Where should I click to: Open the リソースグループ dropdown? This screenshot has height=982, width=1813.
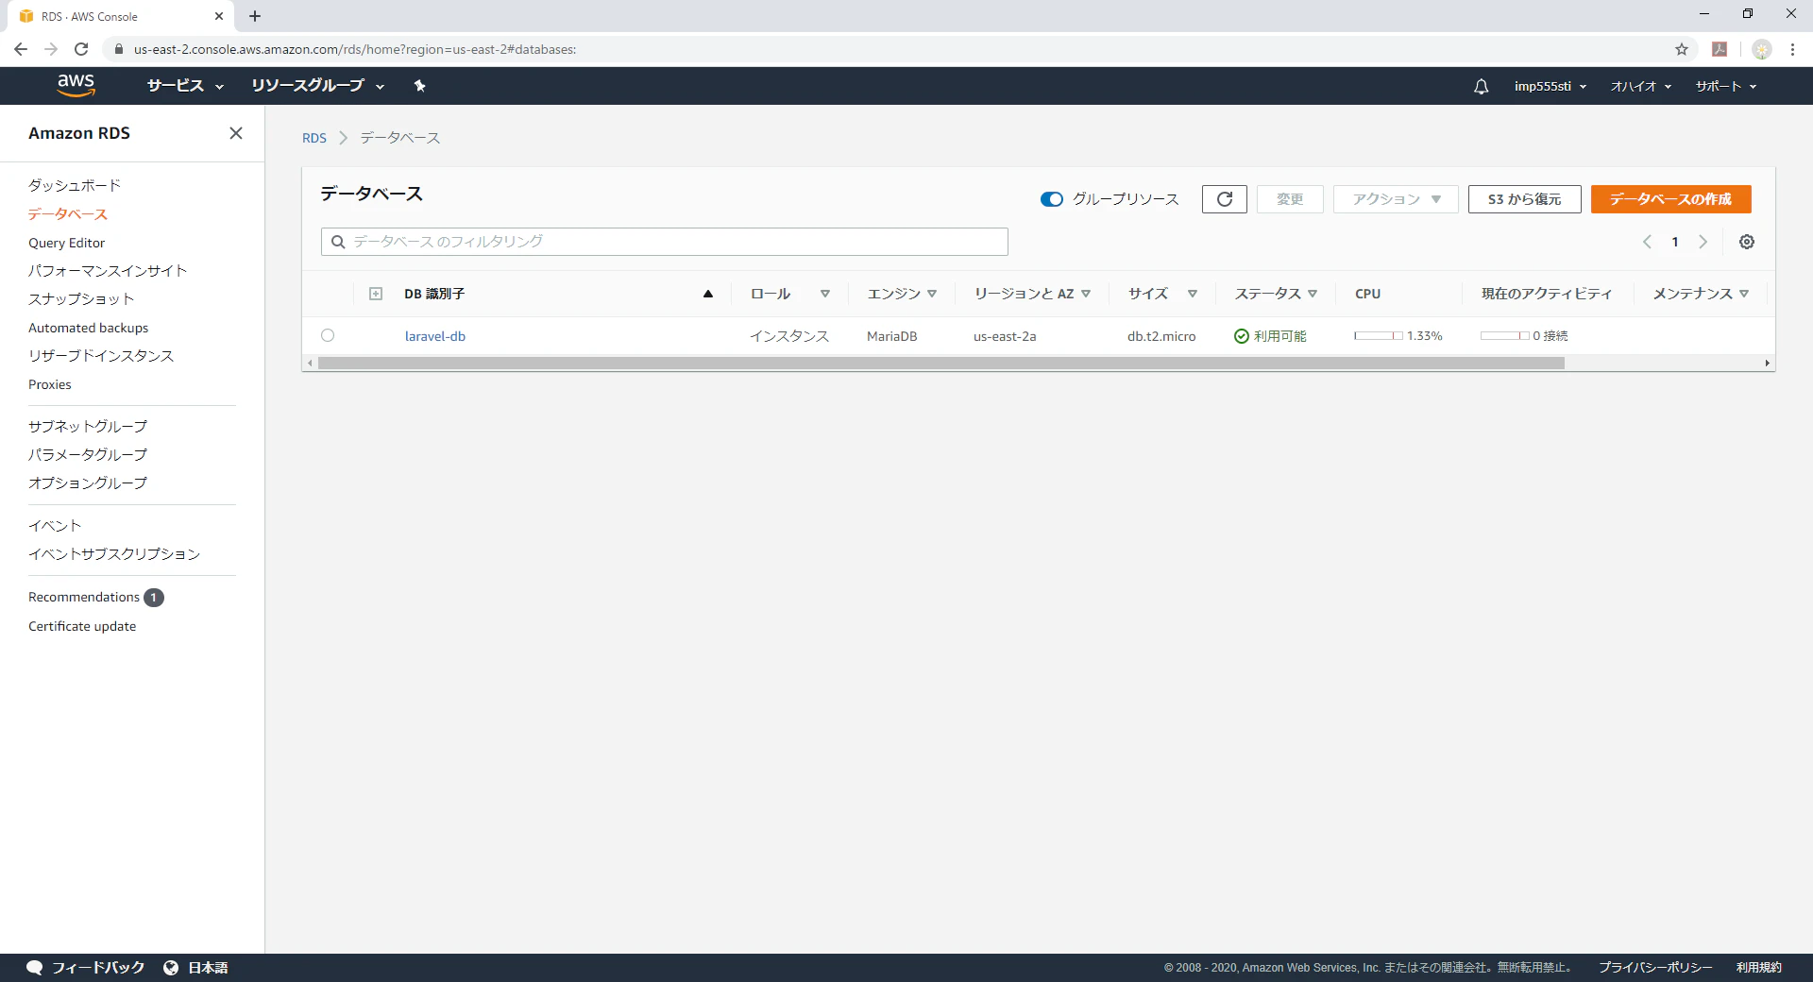pyautogui.click(x=317, y=86)
